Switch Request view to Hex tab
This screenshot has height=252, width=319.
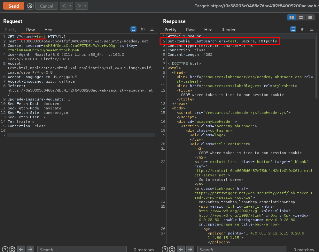point(48,30)
